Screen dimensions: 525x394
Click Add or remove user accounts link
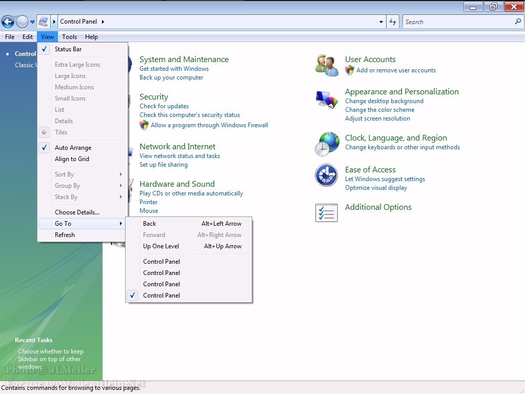coord(396,70)
